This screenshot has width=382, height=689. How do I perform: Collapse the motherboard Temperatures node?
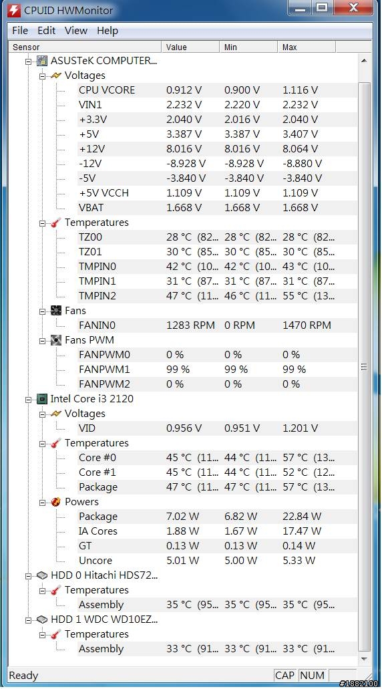[43, 223]
